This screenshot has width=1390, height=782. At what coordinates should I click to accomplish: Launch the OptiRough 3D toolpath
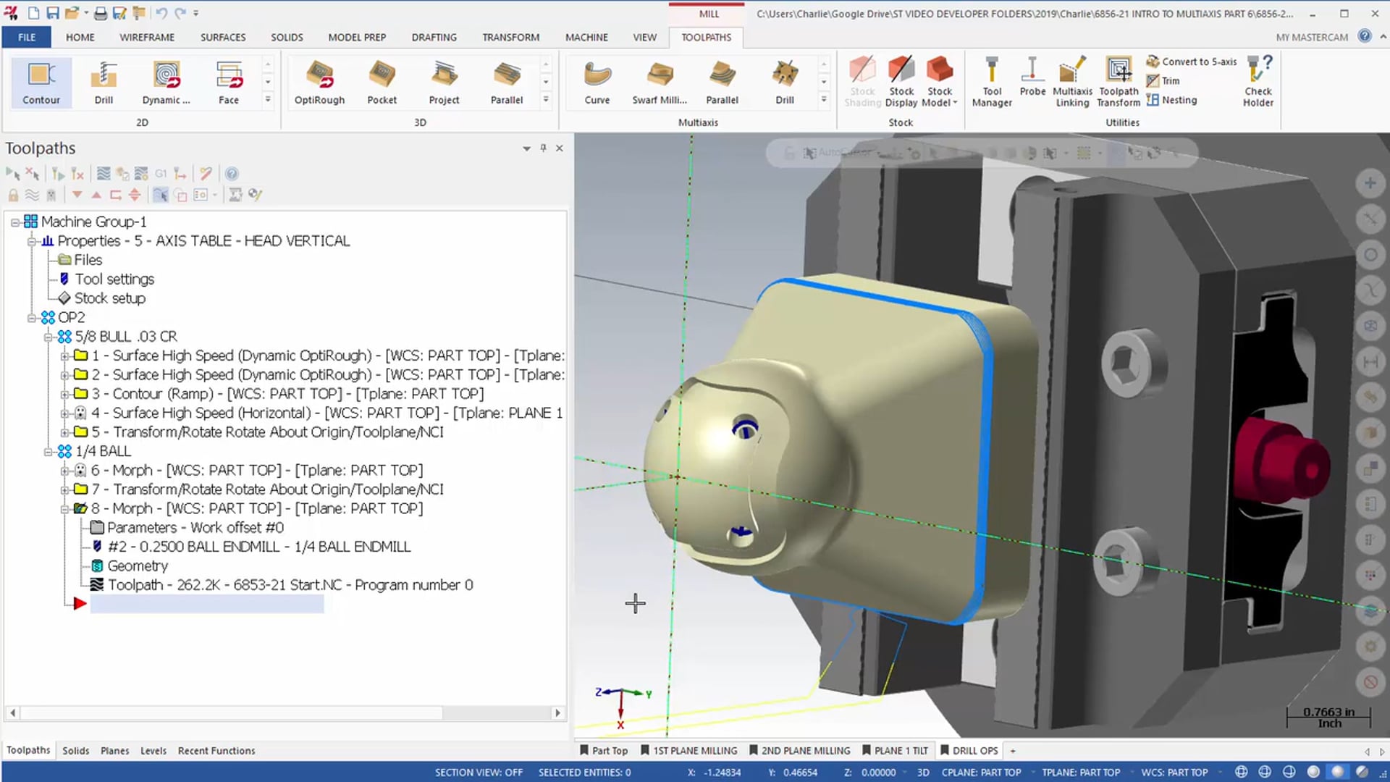[319, 83]
